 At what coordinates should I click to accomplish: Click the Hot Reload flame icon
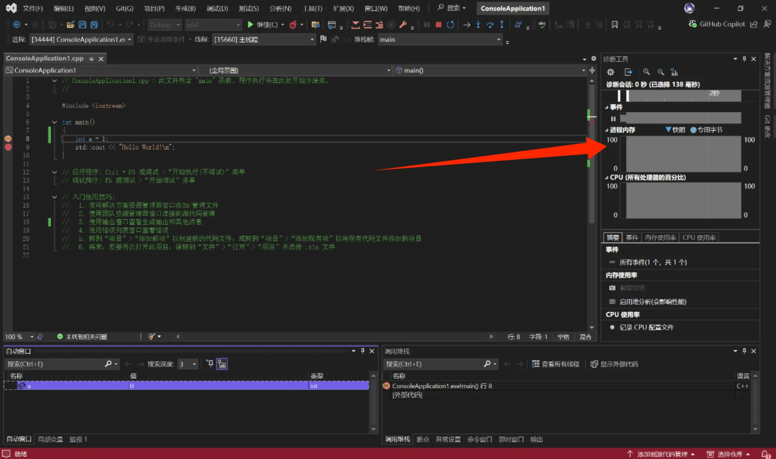coord(293,25)
